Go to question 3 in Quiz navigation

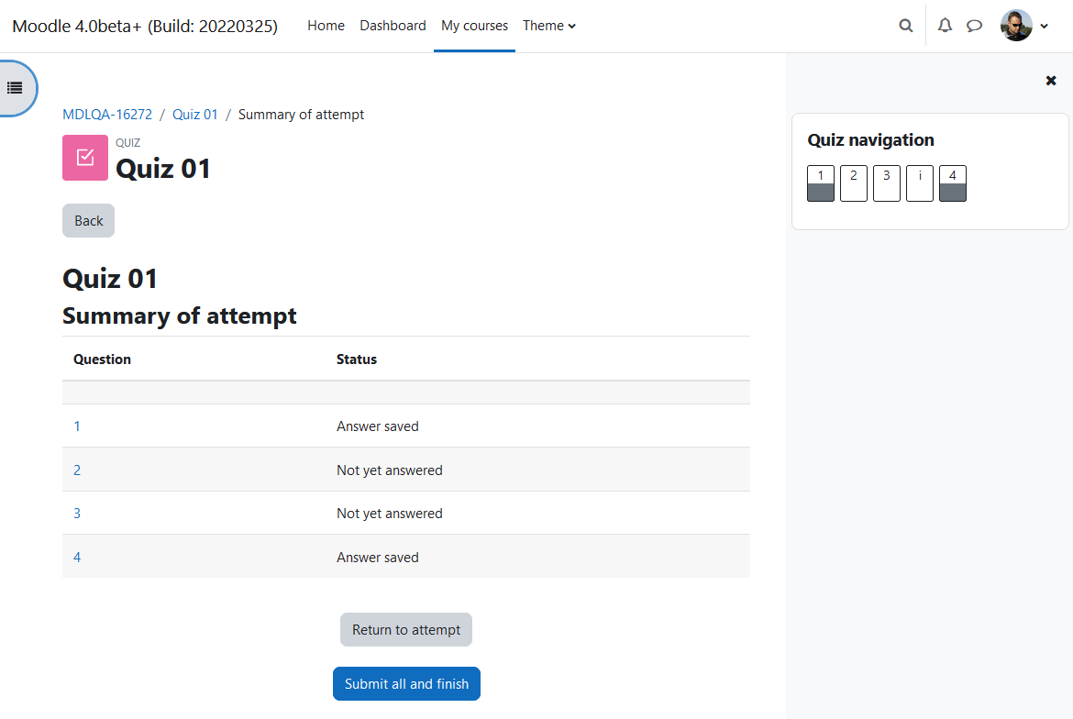coord(886,183)
